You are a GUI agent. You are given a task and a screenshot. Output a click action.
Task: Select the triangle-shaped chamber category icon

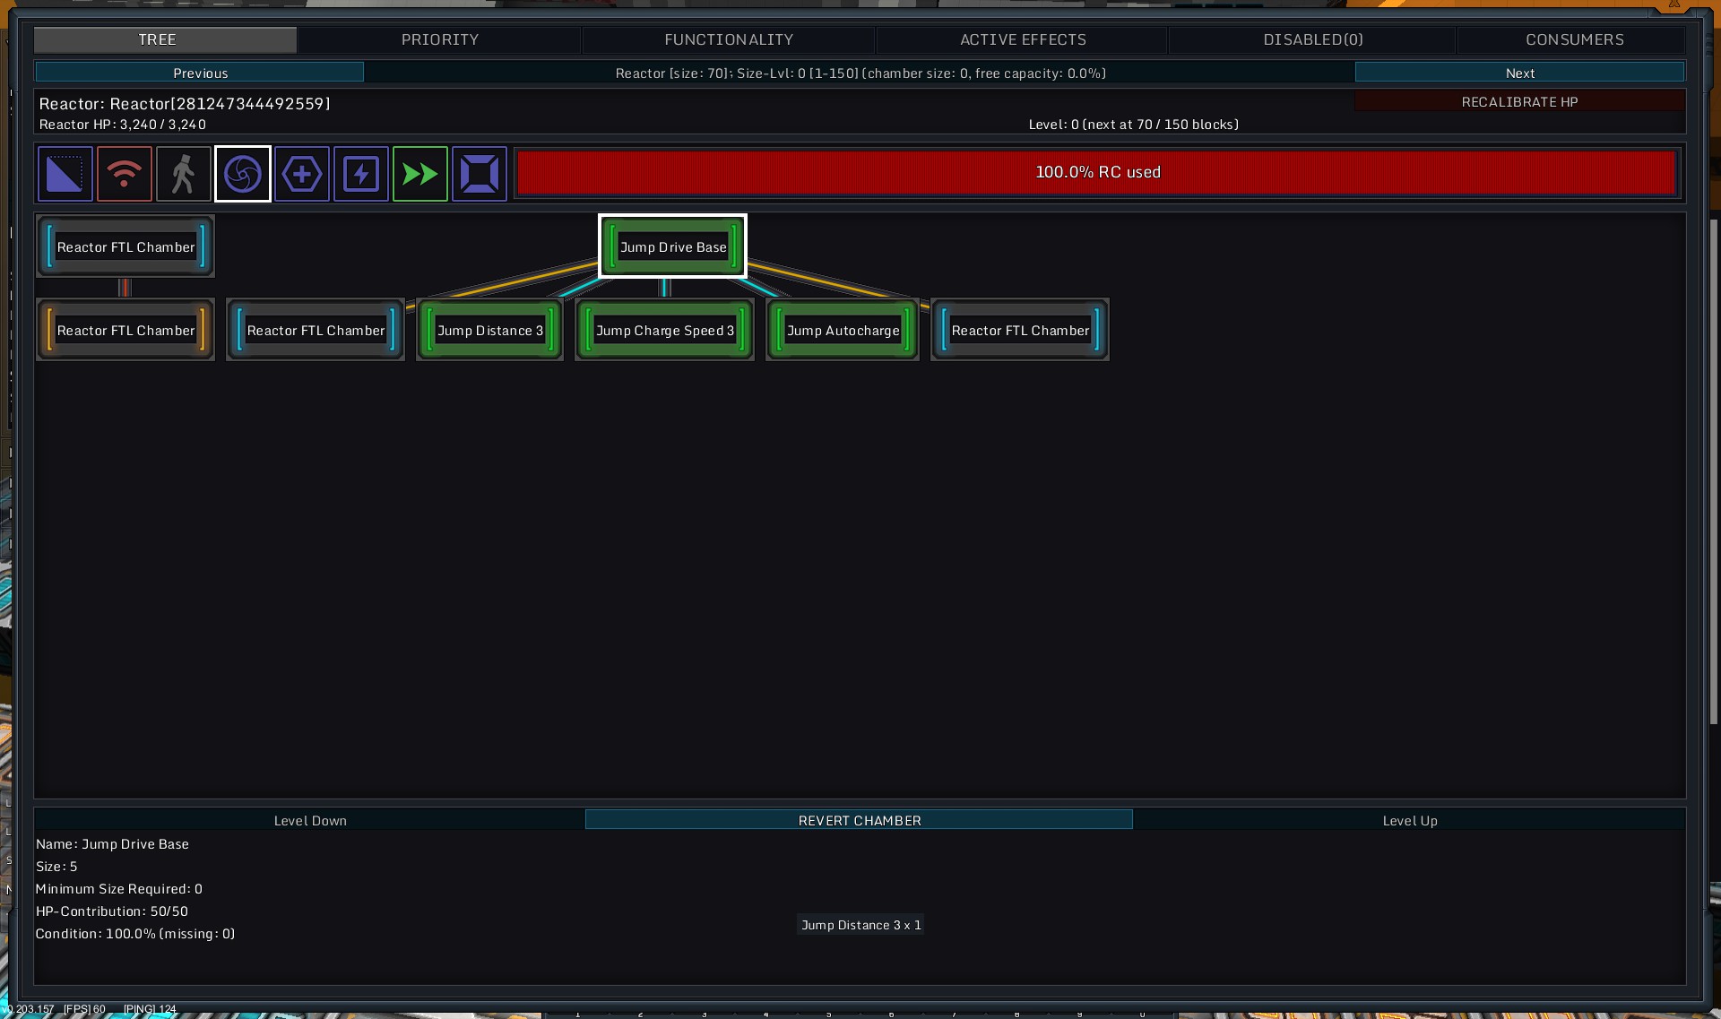click(65, 174)
